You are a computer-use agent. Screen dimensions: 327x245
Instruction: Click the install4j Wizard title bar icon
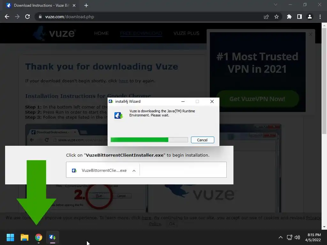pyautogui.click(x=111, y=101)
